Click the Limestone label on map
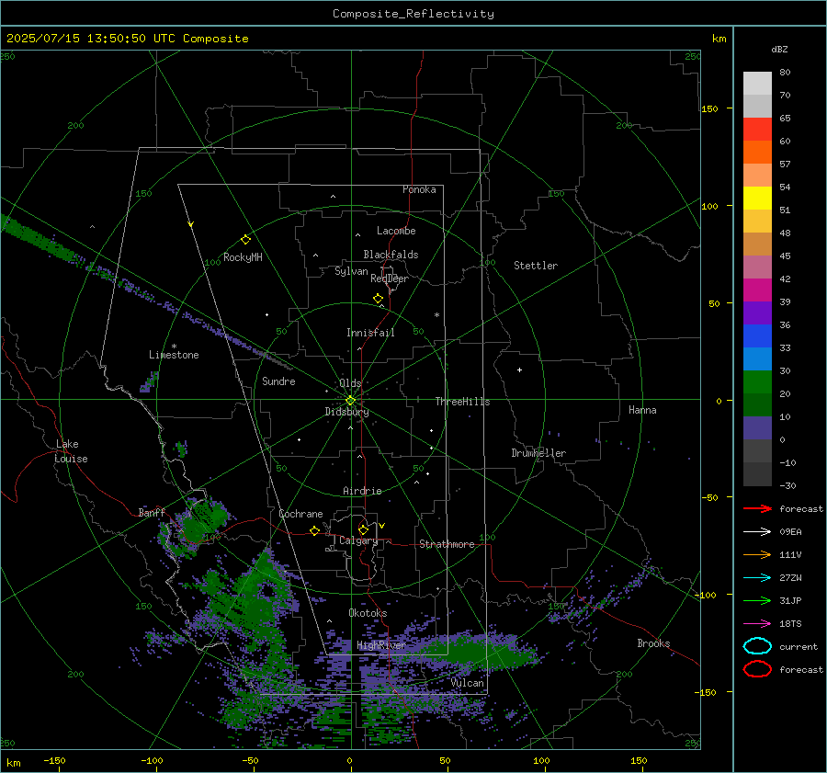Viewport: 827px width, 773px height. click(174, 355)
